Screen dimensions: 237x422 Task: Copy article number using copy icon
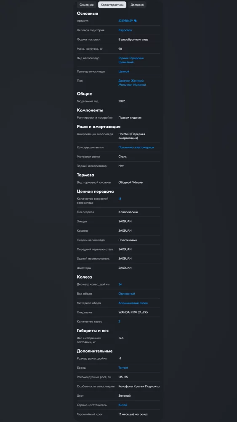point(135,21)
